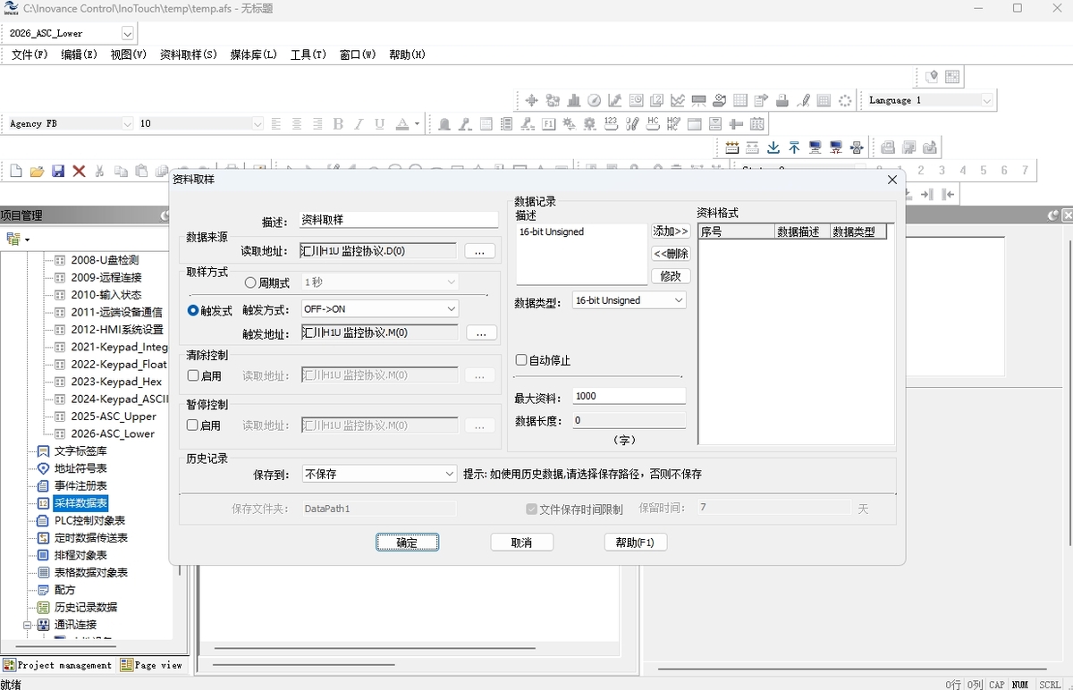The height and width of the screenshot is (690, 1073).
Task: Click the HC character display icon
Action: tap(653, 123)
